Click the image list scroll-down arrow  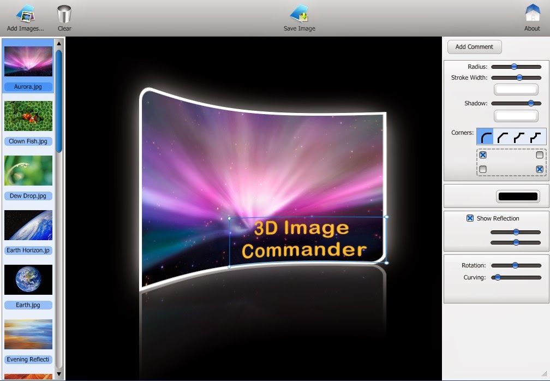point(59,374)
